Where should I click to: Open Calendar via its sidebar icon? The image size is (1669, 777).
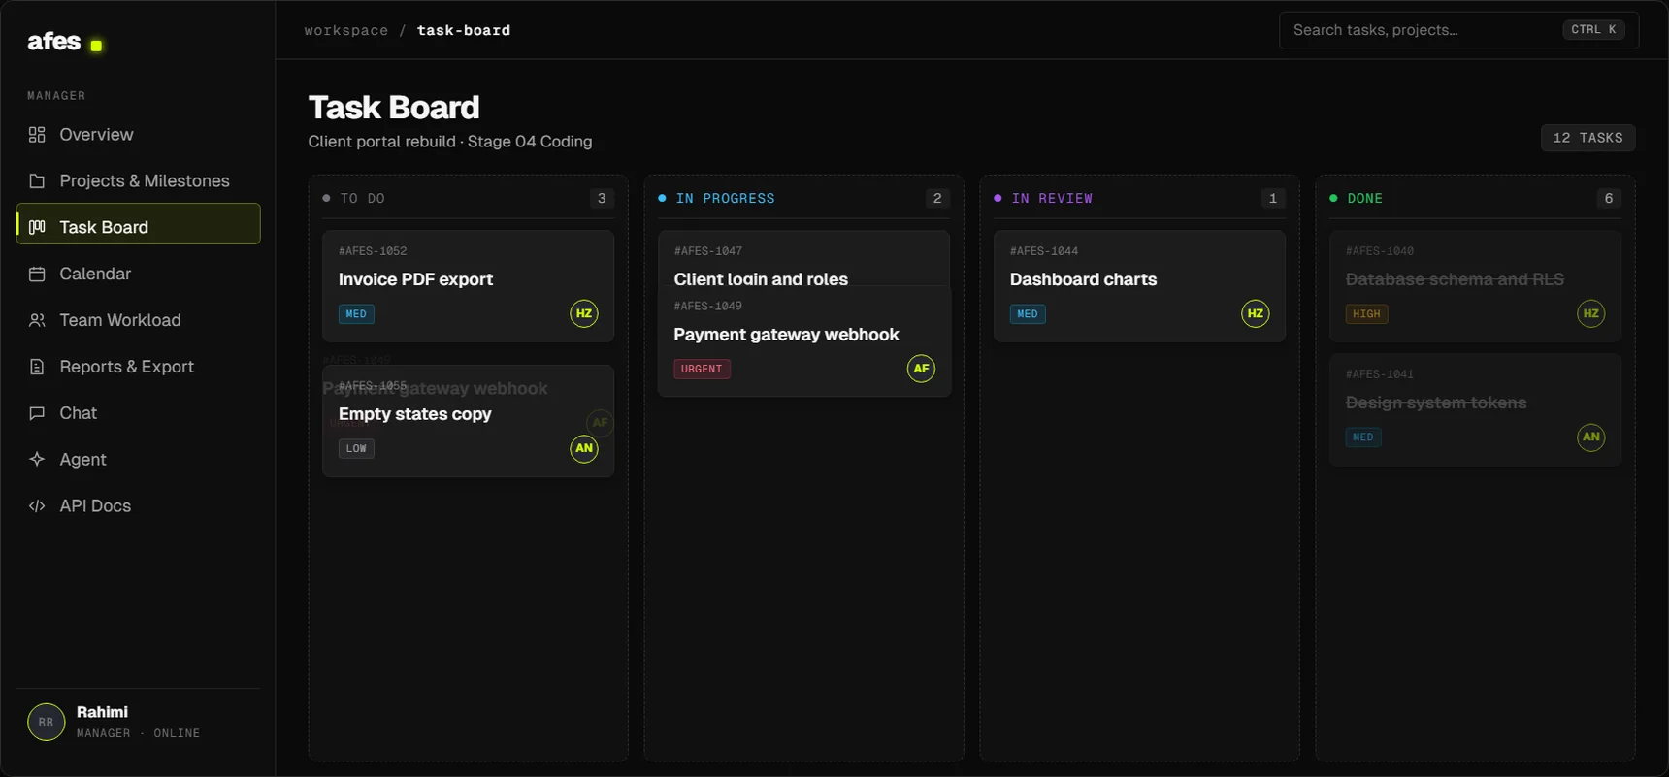pyautogui.click(x=37, y=275)
